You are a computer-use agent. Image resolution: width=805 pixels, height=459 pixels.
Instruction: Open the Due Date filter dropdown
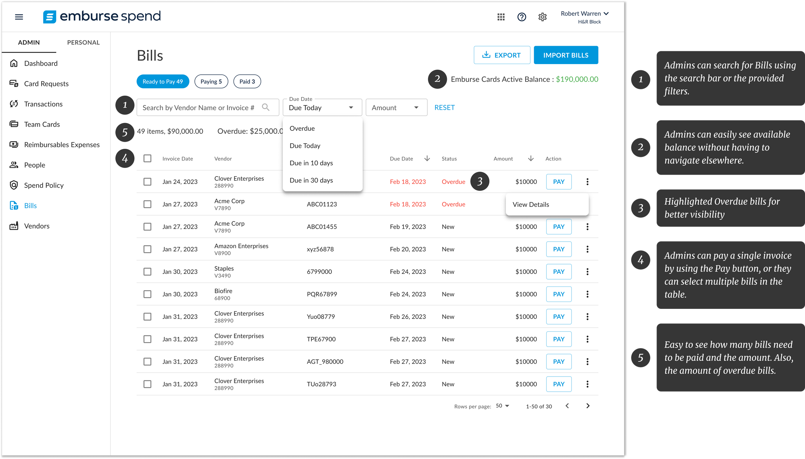[x=322, y=107]
